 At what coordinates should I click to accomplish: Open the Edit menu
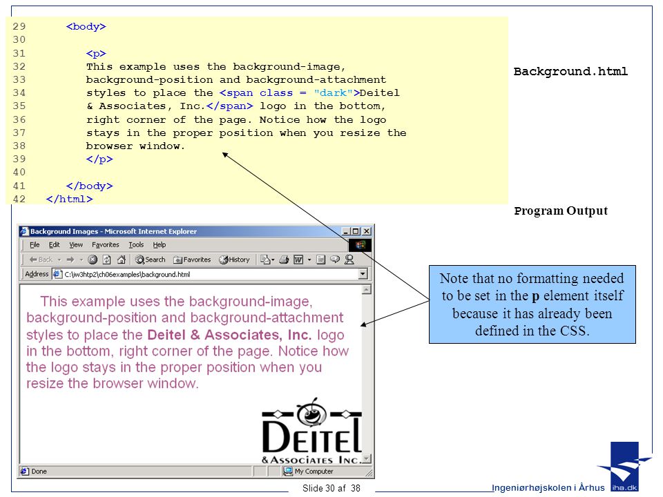point(54,244)
